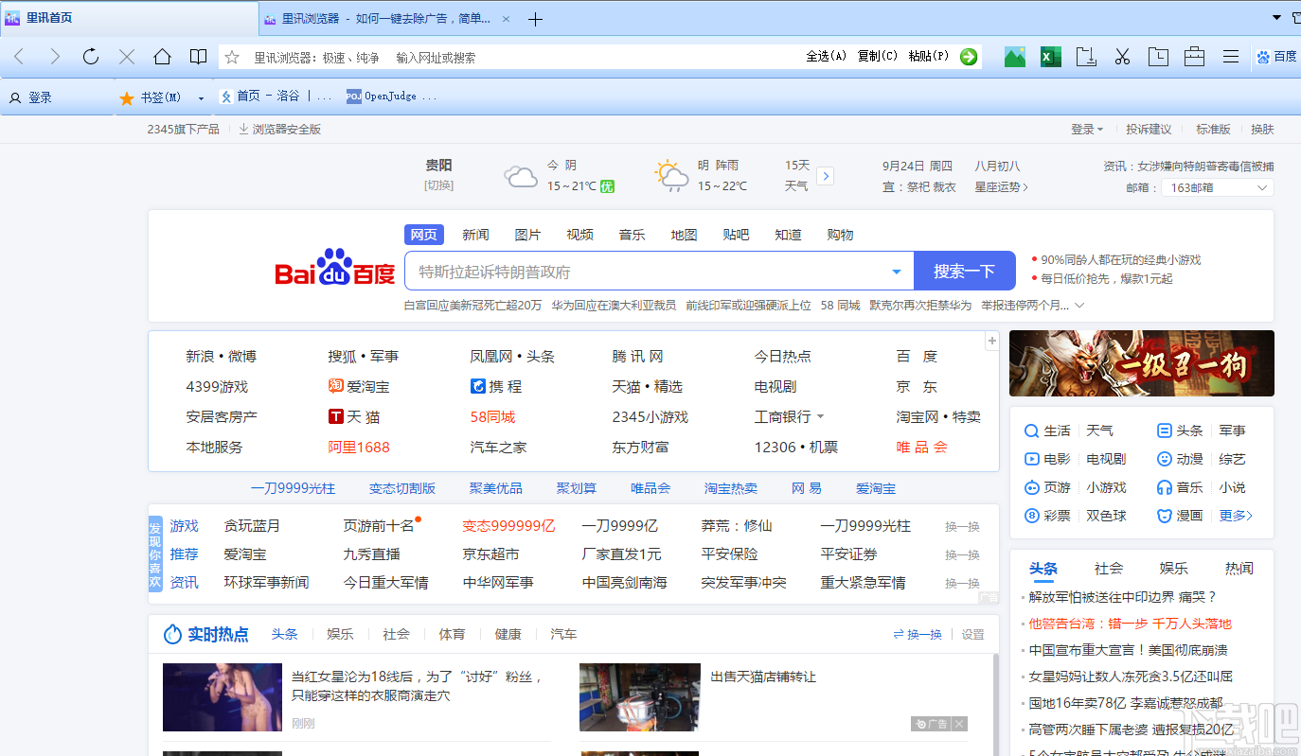
Task: Select the 体育 tab under 实时热点
Action: point(452,634)
